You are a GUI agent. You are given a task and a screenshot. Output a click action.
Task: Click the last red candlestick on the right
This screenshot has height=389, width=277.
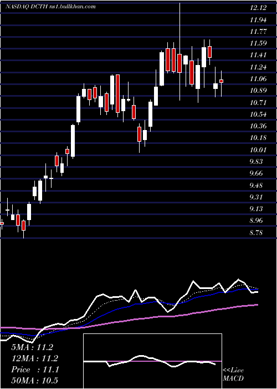(x=222, y=81)
